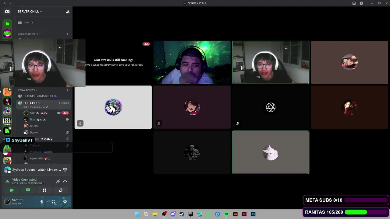The width and height of the screenshot is (390, 219).
Task: Select the pentagram logo avatar tile
Action: tap(271, 107)
